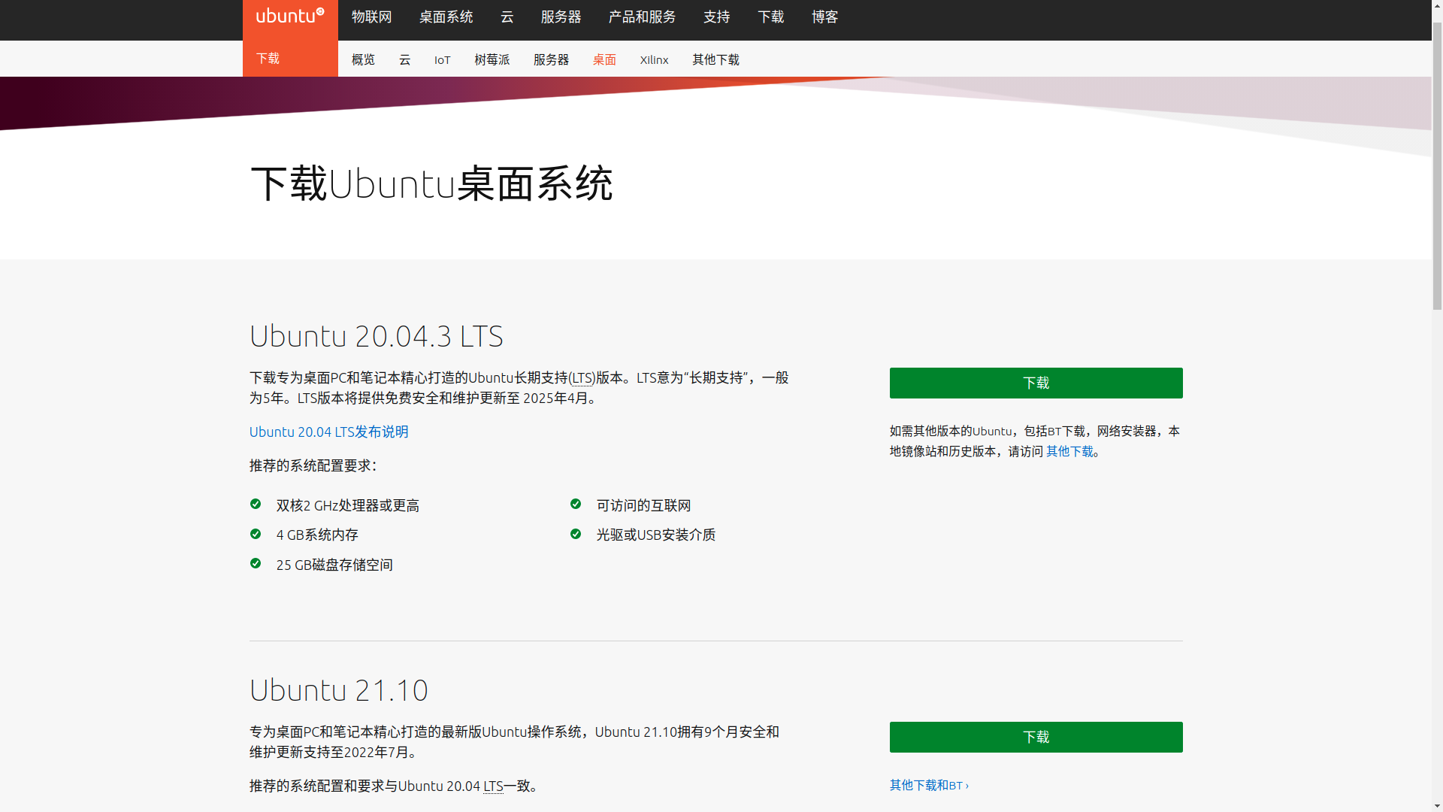The height and width of the screenshot is (812, 1443).
Task: Open the 桌面系统 top menu
Action: click(446, 17)
